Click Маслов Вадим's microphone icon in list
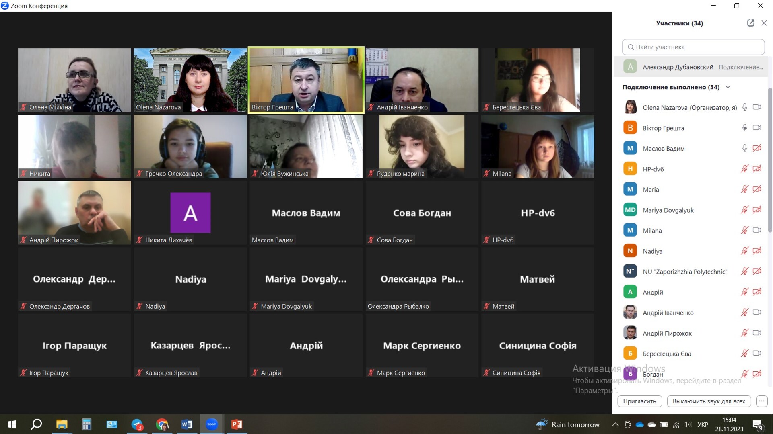The image size is (773, 434). coord(745,148)
